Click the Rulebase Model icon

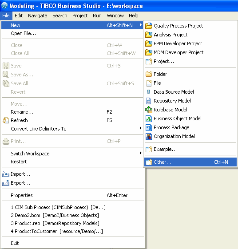[x=149, y=110]
